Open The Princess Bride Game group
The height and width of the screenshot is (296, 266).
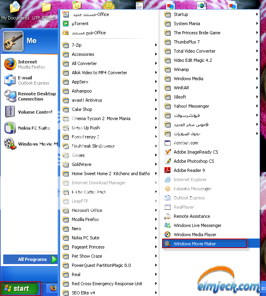pos(211,33)
